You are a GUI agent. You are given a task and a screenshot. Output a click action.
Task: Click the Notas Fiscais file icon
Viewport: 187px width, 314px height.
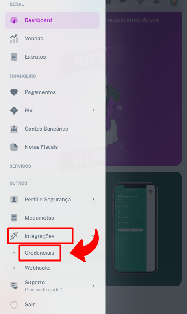point(14,147)
